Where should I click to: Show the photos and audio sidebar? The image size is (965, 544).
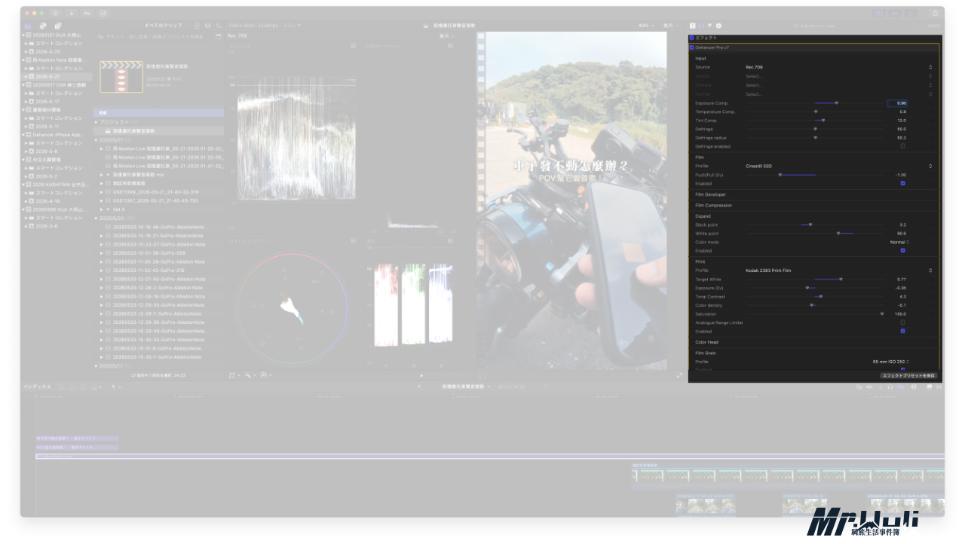point(43,26)
